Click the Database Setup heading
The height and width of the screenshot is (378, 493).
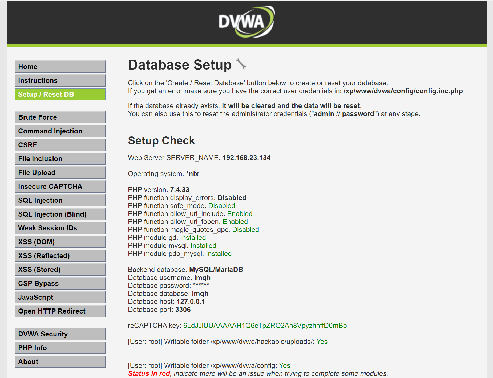click(x=180, y=65)
